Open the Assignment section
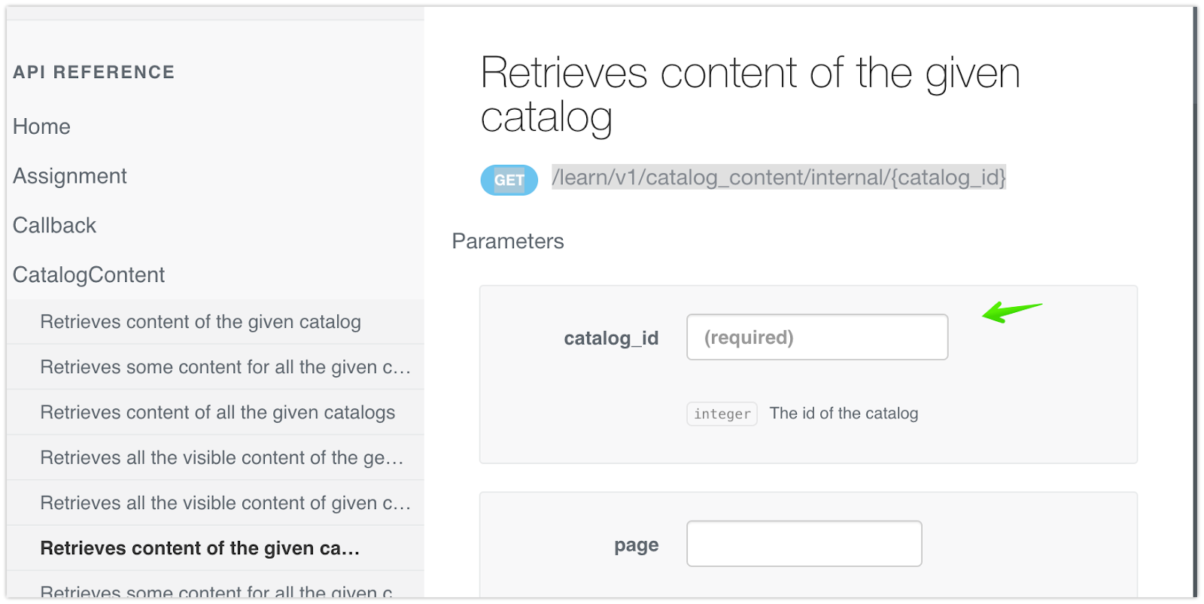The image size is (1204, 604). 70,176
